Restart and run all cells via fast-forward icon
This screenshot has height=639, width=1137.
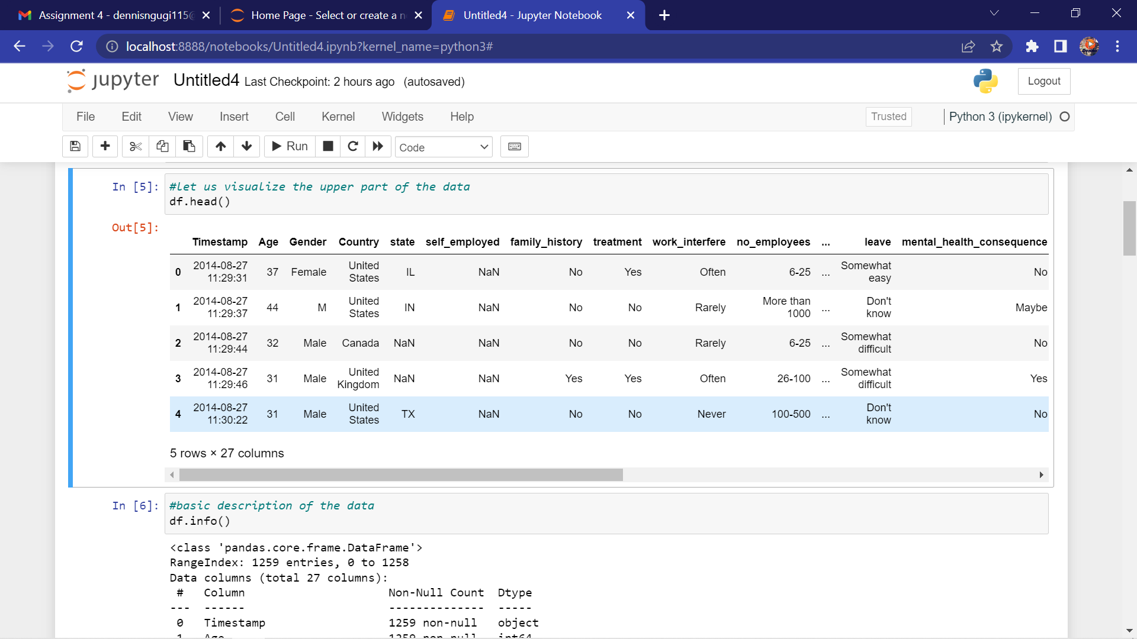click(x=378, y=146)
